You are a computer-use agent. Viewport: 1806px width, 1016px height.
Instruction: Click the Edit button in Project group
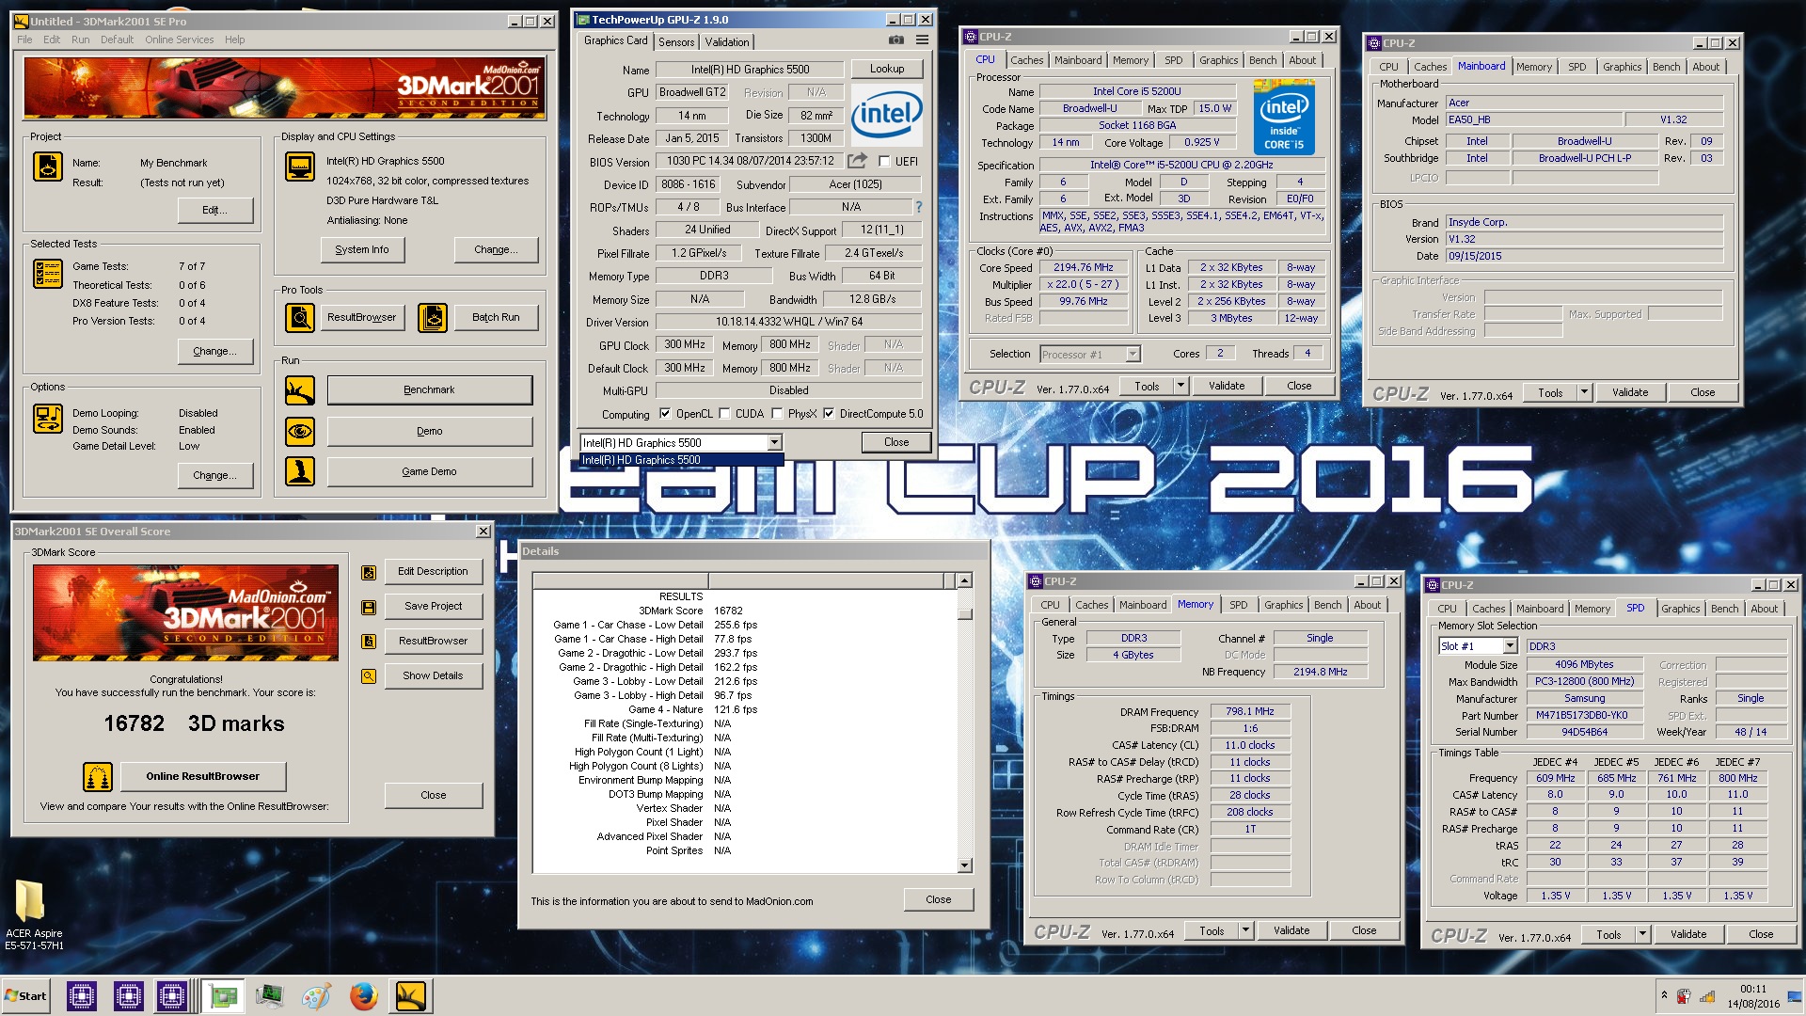coord(215,211)
